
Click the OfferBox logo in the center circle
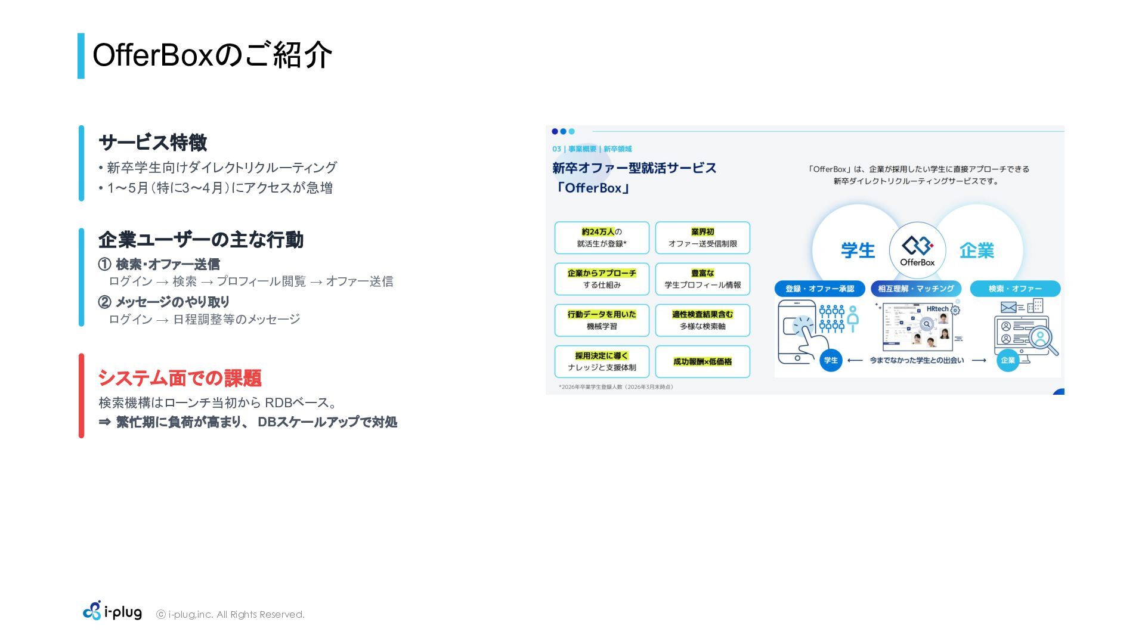coord(917,250)
